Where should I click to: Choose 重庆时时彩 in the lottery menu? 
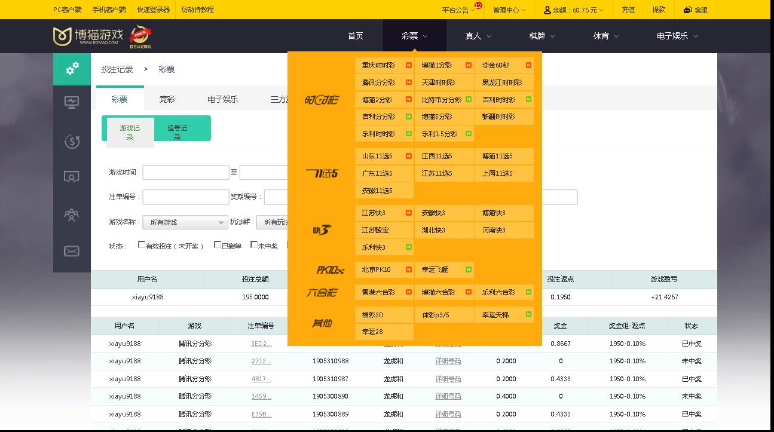point(384,65)
